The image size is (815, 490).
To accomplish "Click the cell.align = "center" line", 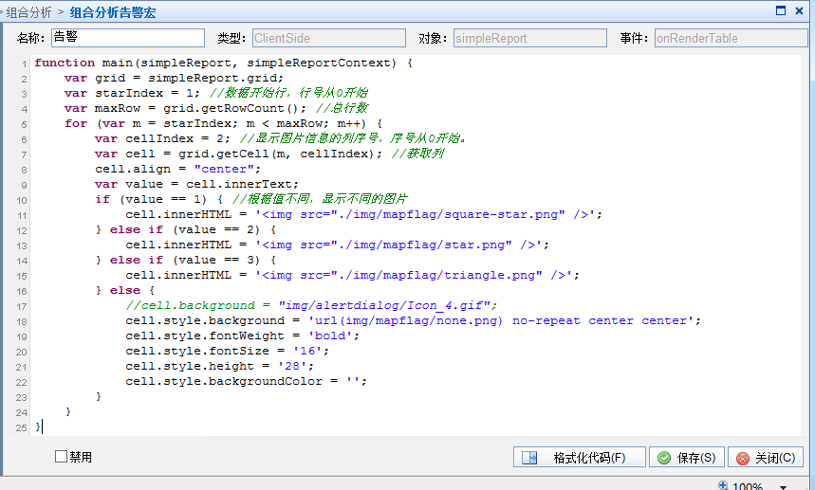I will [x=177, y=169].
